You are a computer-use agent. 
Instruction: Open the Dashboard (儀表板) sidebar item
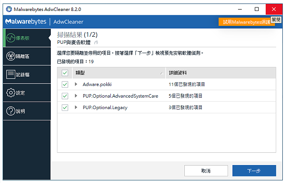click(x=27, y=38)
